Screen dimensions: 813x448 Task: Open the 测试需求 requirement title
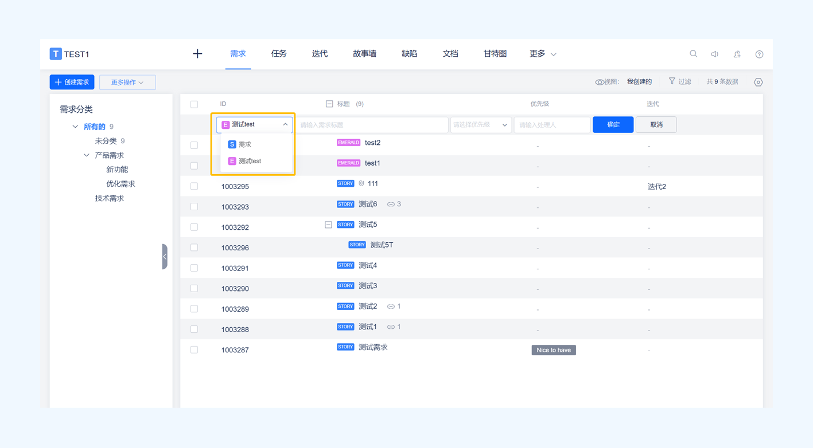point(373,347)
